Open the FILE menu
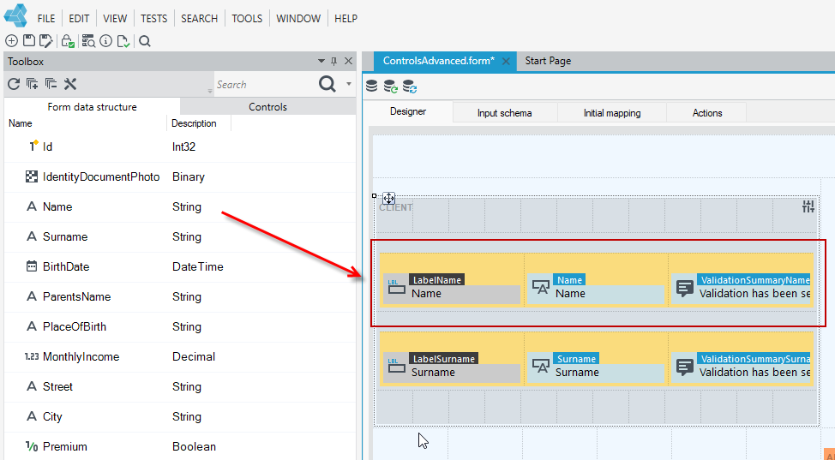The height and width of the screenshot is (460, 835). pos(46,18)
